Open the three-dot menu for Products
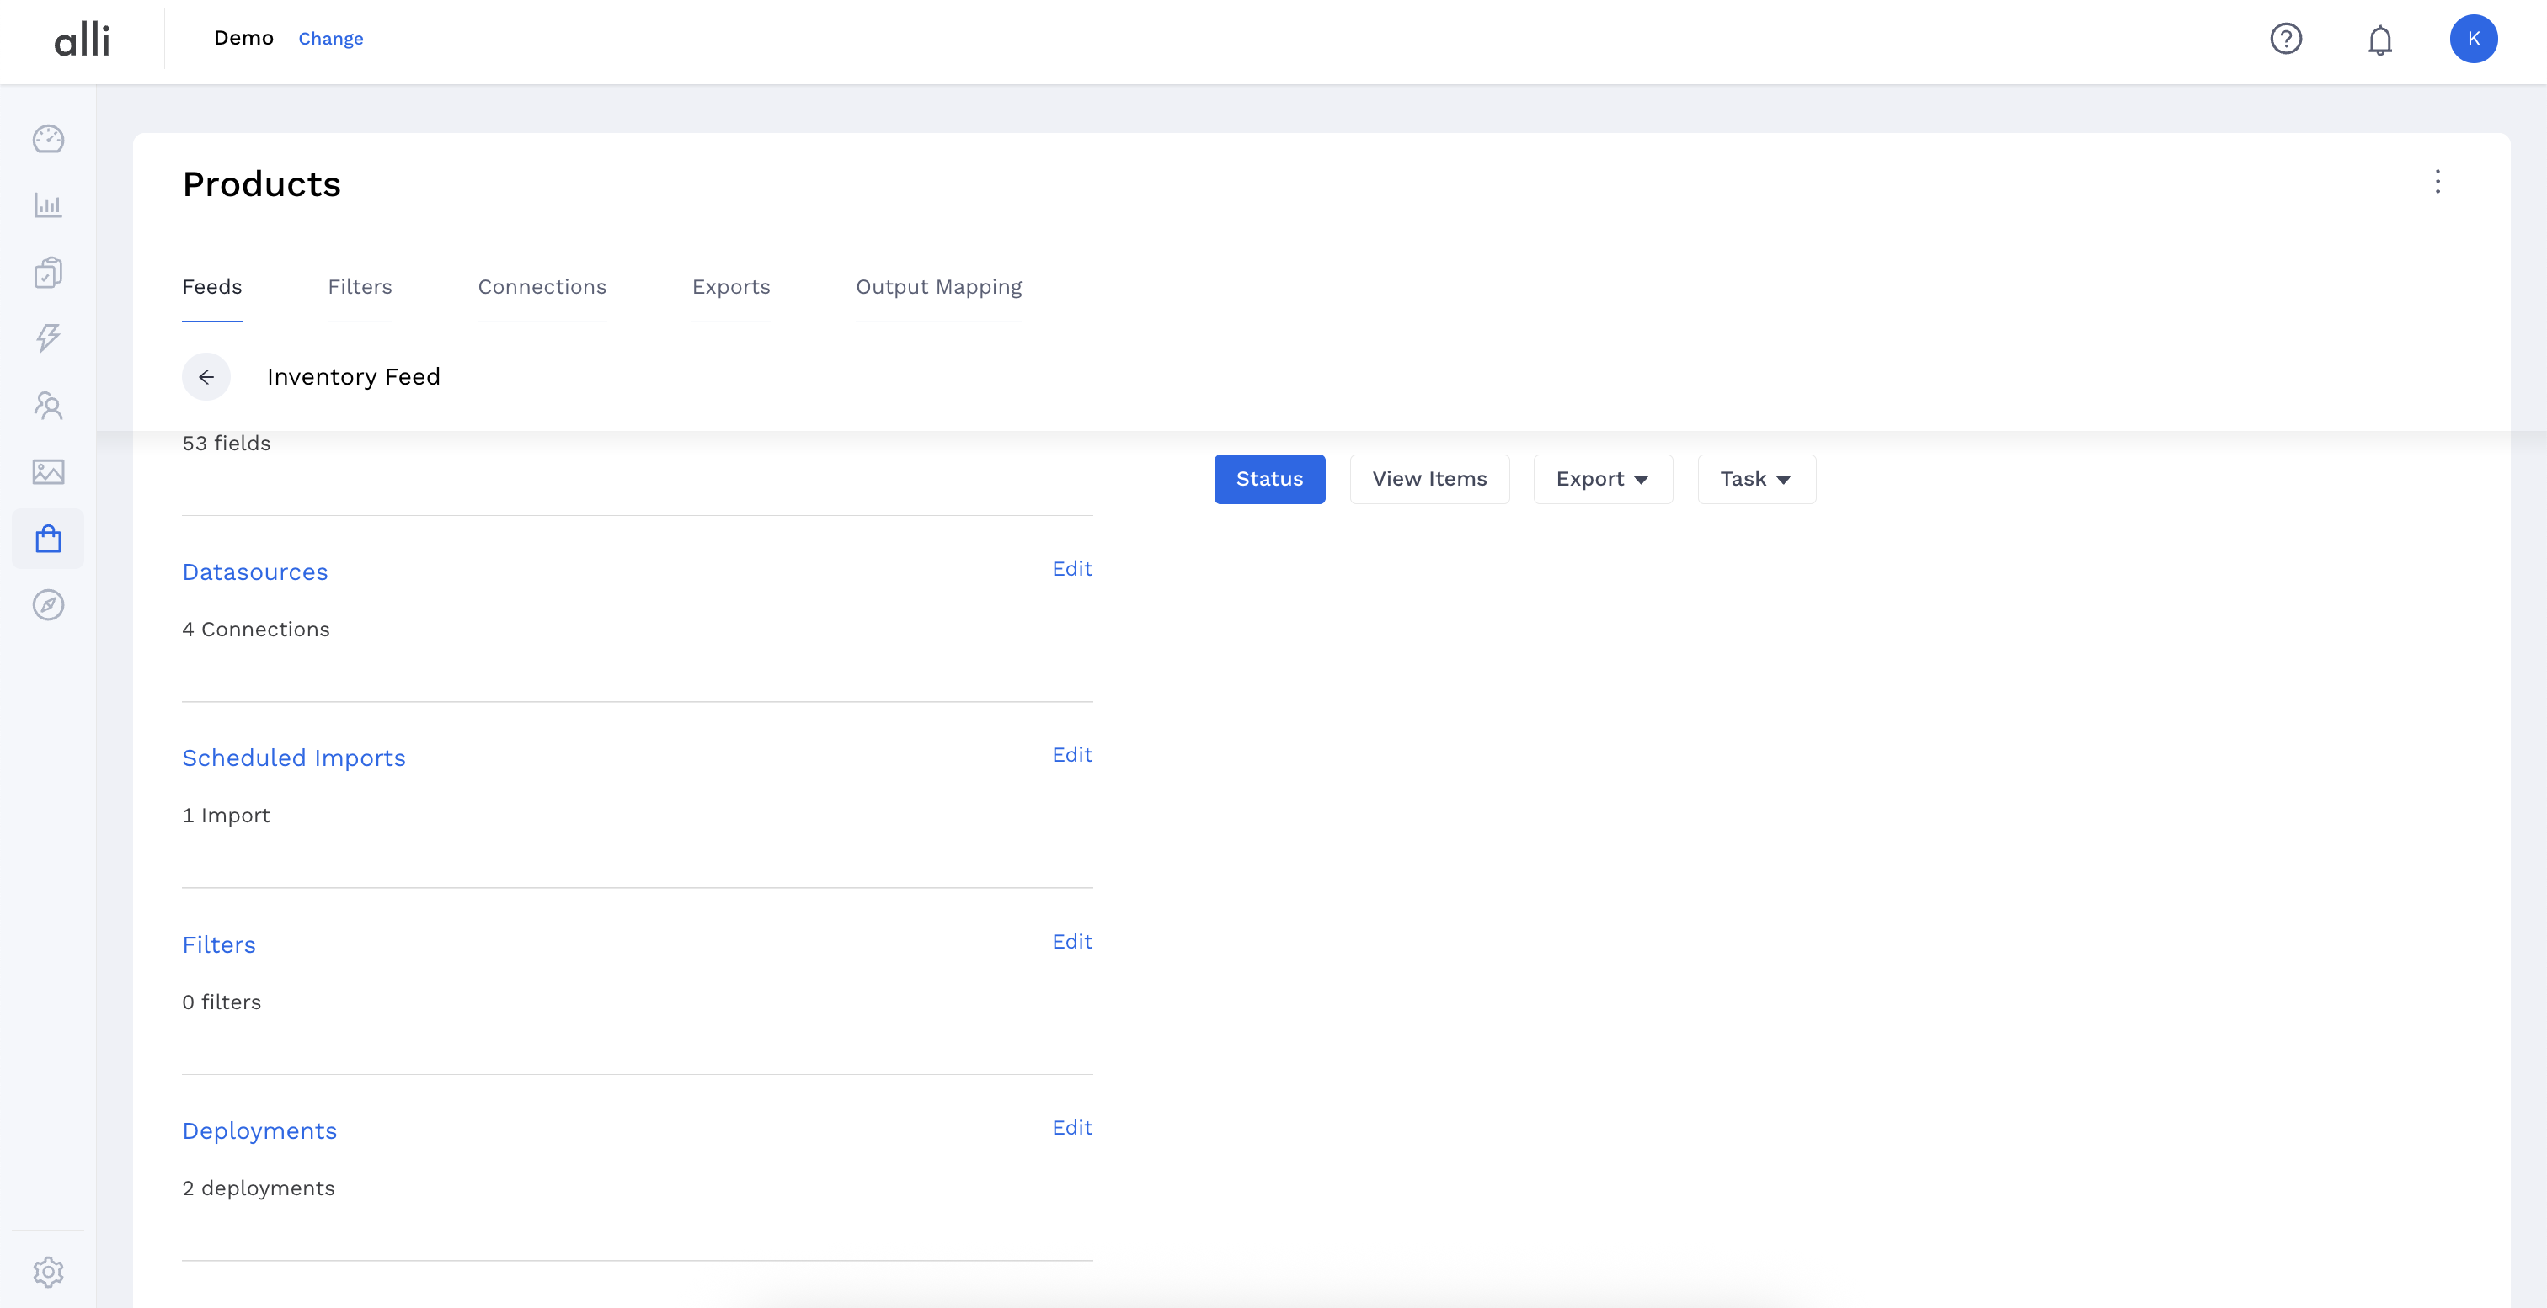Screen dimensions: 2547x1308 [x=2438, y=182]
